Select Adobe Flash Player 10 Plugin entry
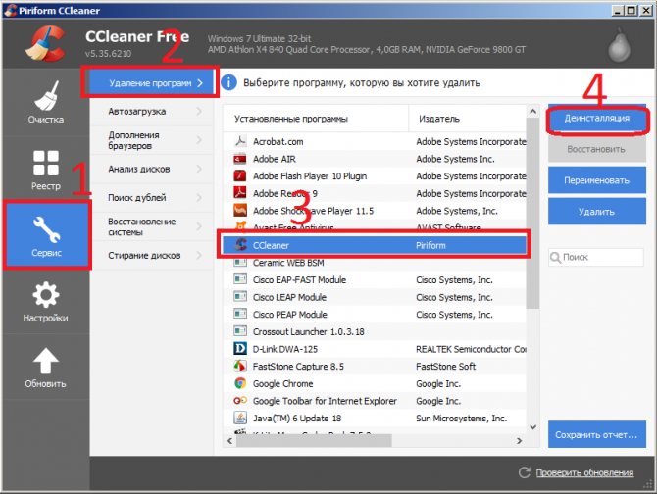 (x=309, y=176)
